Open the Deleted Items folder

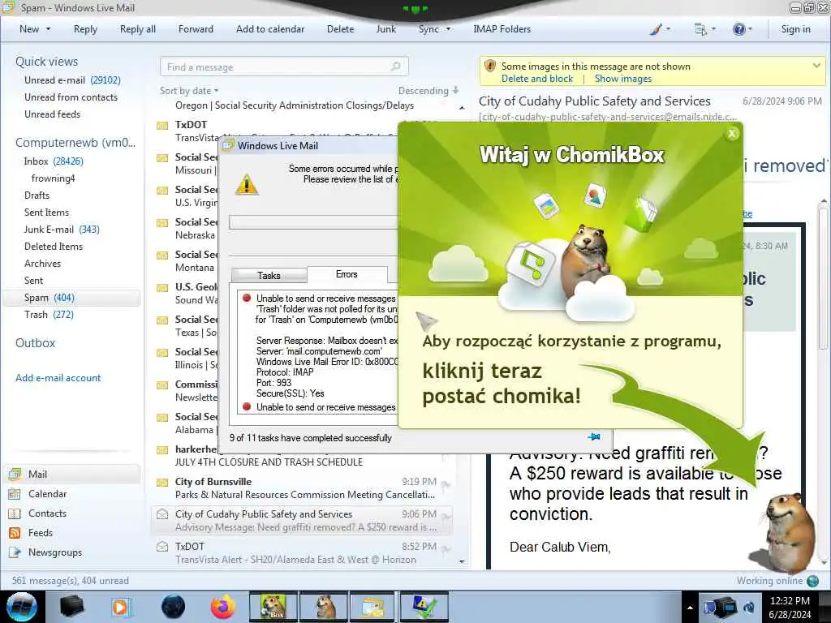[x=54, y=247]
